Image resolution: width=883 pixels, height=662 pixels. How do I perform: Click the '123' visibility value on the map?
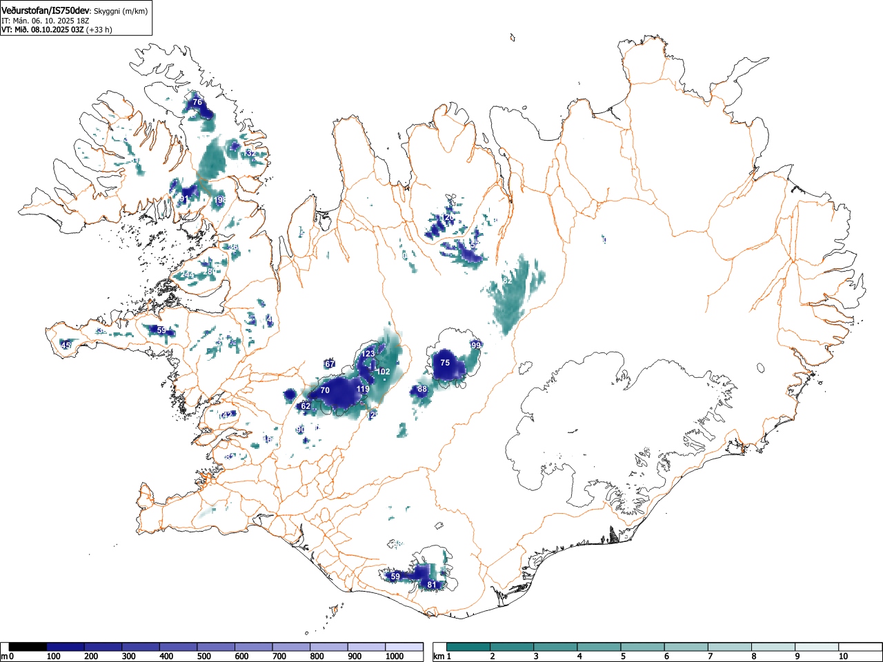coord(368,354)
